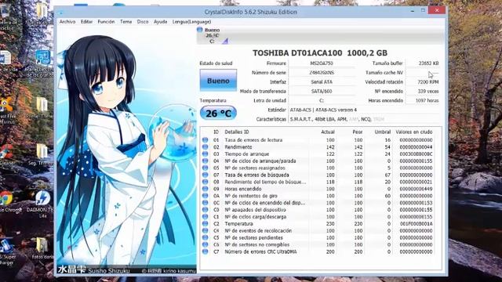The width and height of the screenshot is (502, 282).
Task: Click status icon for Número de errores CRC UltraDMA
Action: click(206, 251)
